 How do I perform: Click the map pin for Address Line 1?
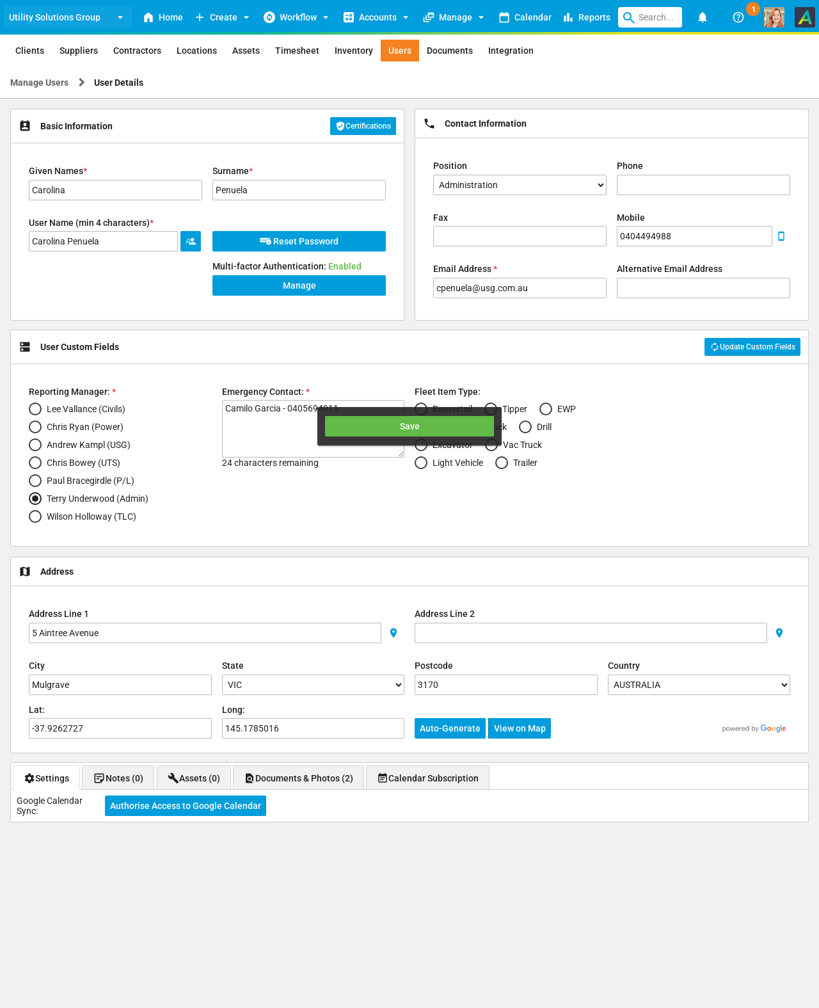tap(394, 633)
